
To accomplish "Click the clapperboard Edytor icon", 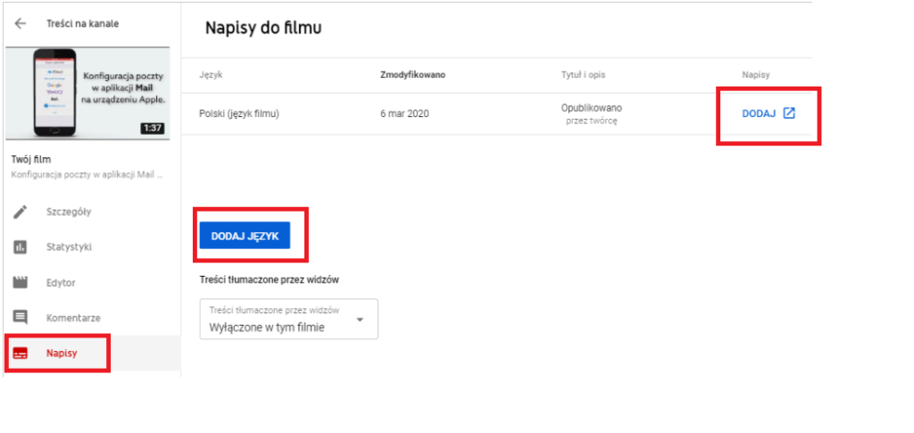I will pyautogui.click(x=21, y=282).
